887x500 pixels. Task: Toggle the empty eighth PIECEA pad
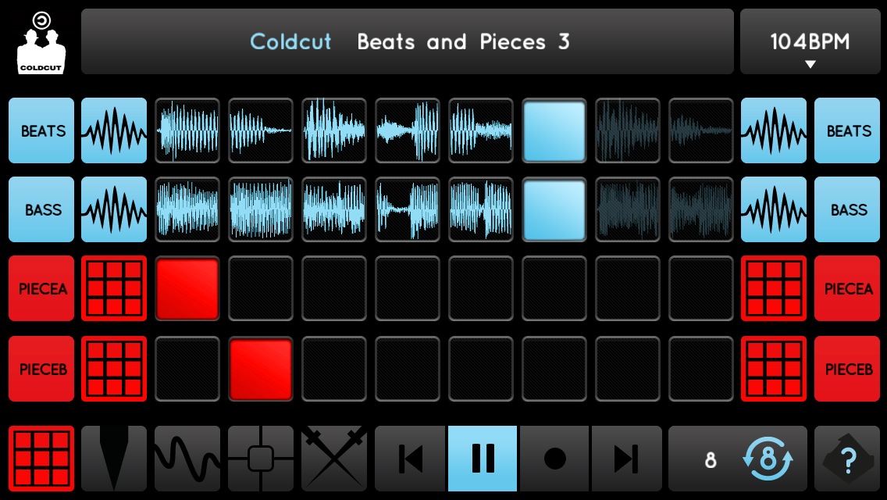[701, 289]
